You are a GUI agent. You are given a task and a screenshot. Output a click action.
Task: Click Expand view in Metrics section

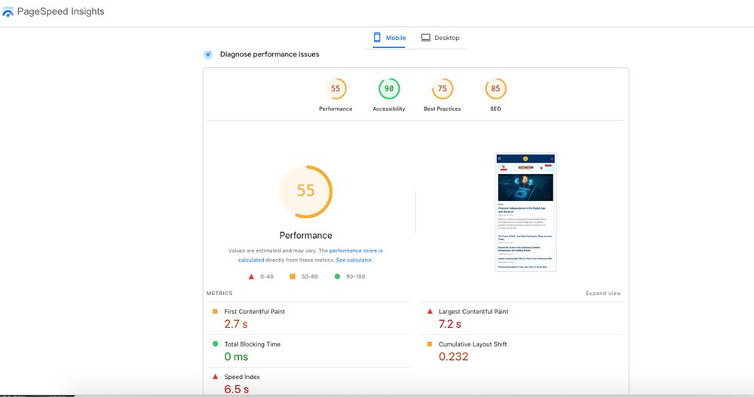click(x=603, y=293)
